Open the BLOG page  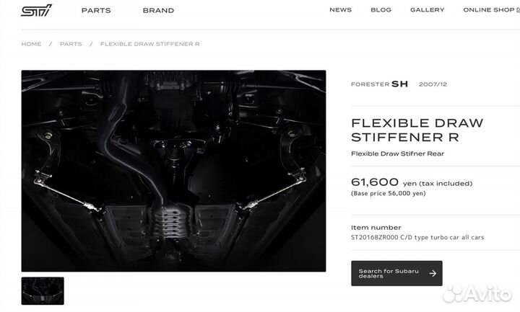coord(381,10)
